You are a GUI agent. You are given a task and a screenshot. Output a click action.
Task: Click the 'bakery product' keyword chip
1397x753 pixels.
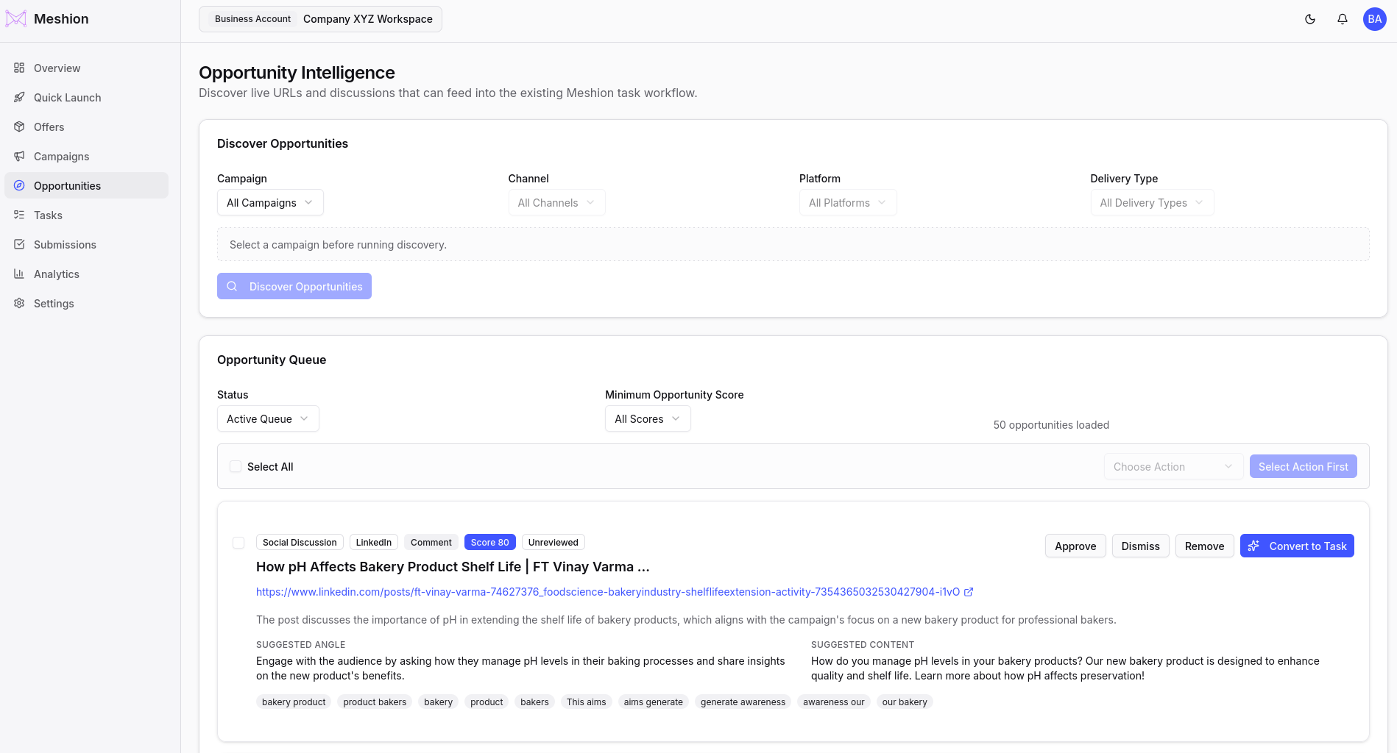pyautogui.click(x=294, y=702)
